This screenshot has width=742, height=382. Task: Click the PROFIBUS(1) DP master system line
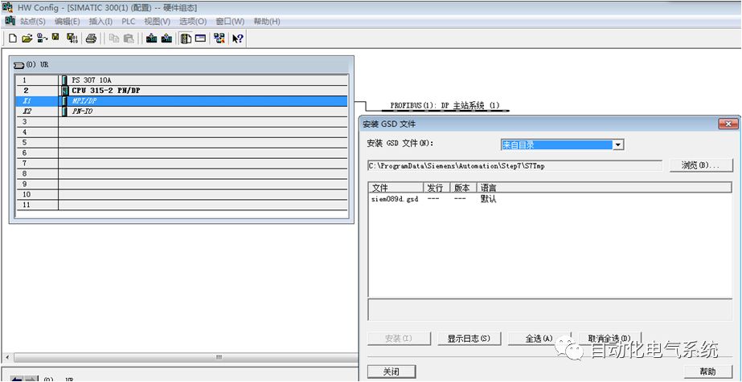coord(445,112)
